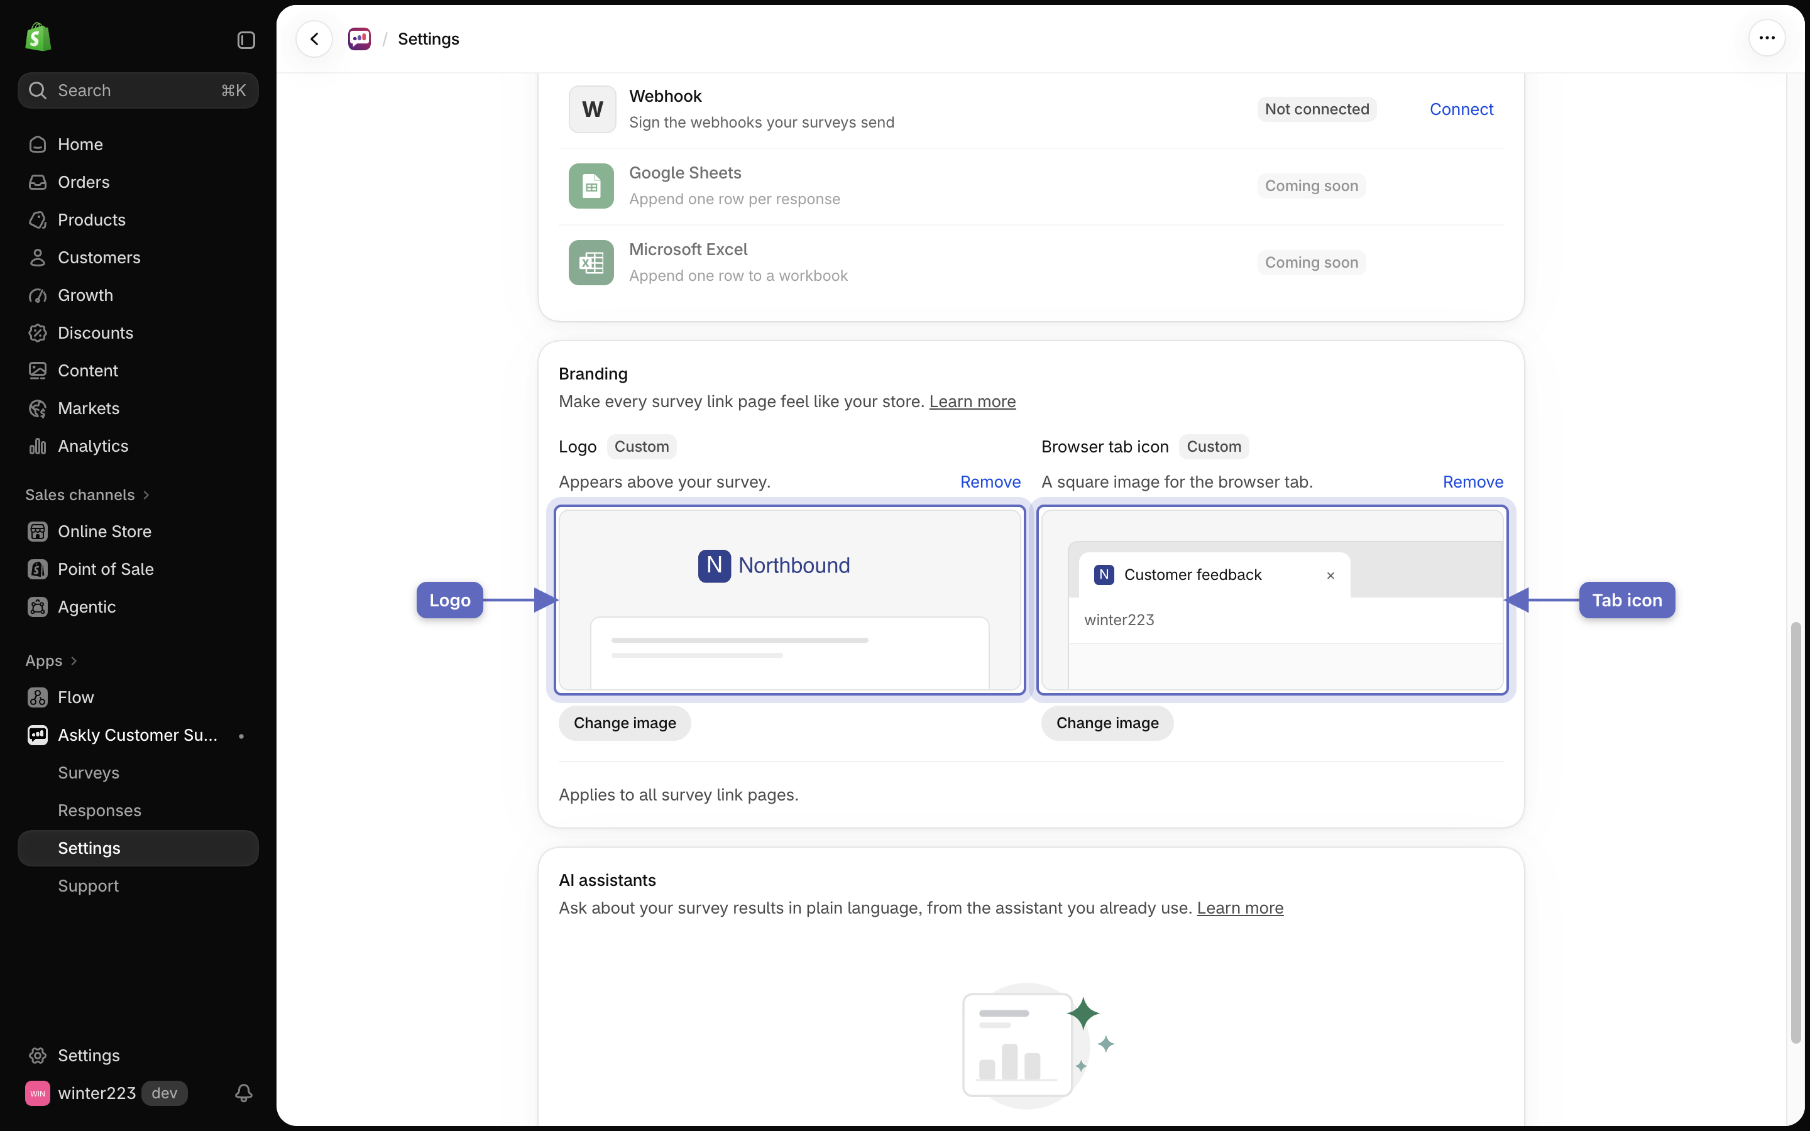
Task: Open AI assistants Learn more link
Action: click(1240, 908)
